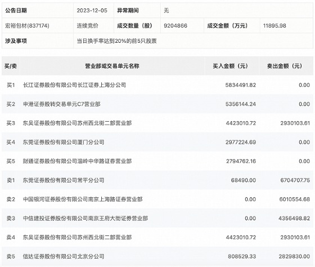Screen dimensions: 315x267
Task: Select 信达证券股份有限公司北京分公司
Action: click(x=64, y=256)
